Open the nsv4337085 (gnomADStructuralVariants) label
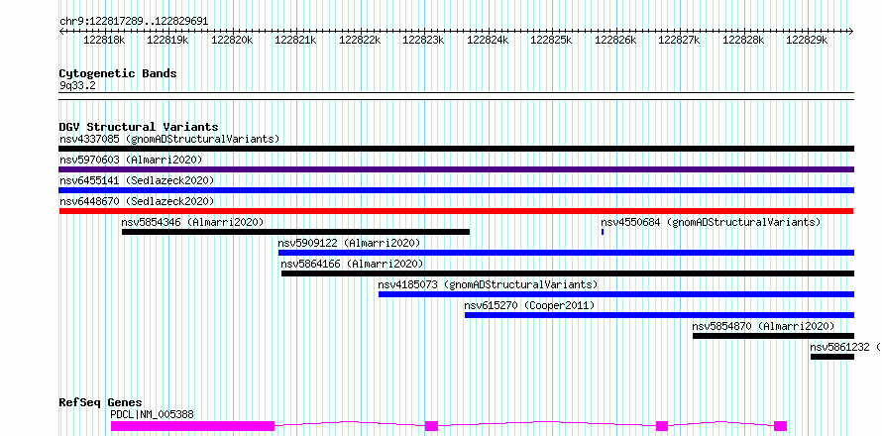The width and height of the screenshot is (882, 436). (169, 139)
